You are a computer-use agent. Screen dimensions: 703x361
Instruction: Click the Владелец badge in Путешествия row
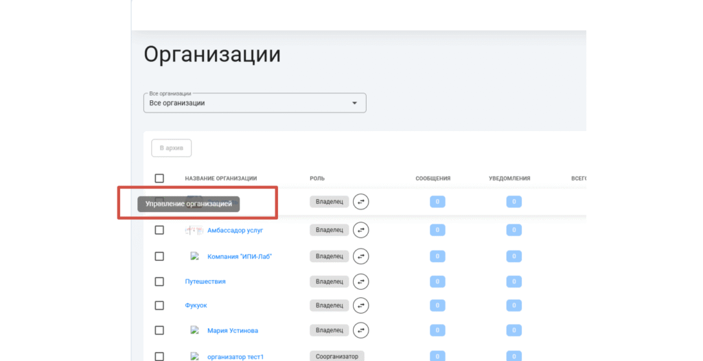coord(329,281)
